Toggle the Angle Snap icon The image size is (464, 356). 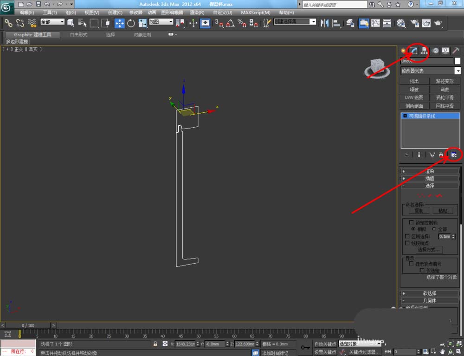click(x=230, y=23)
